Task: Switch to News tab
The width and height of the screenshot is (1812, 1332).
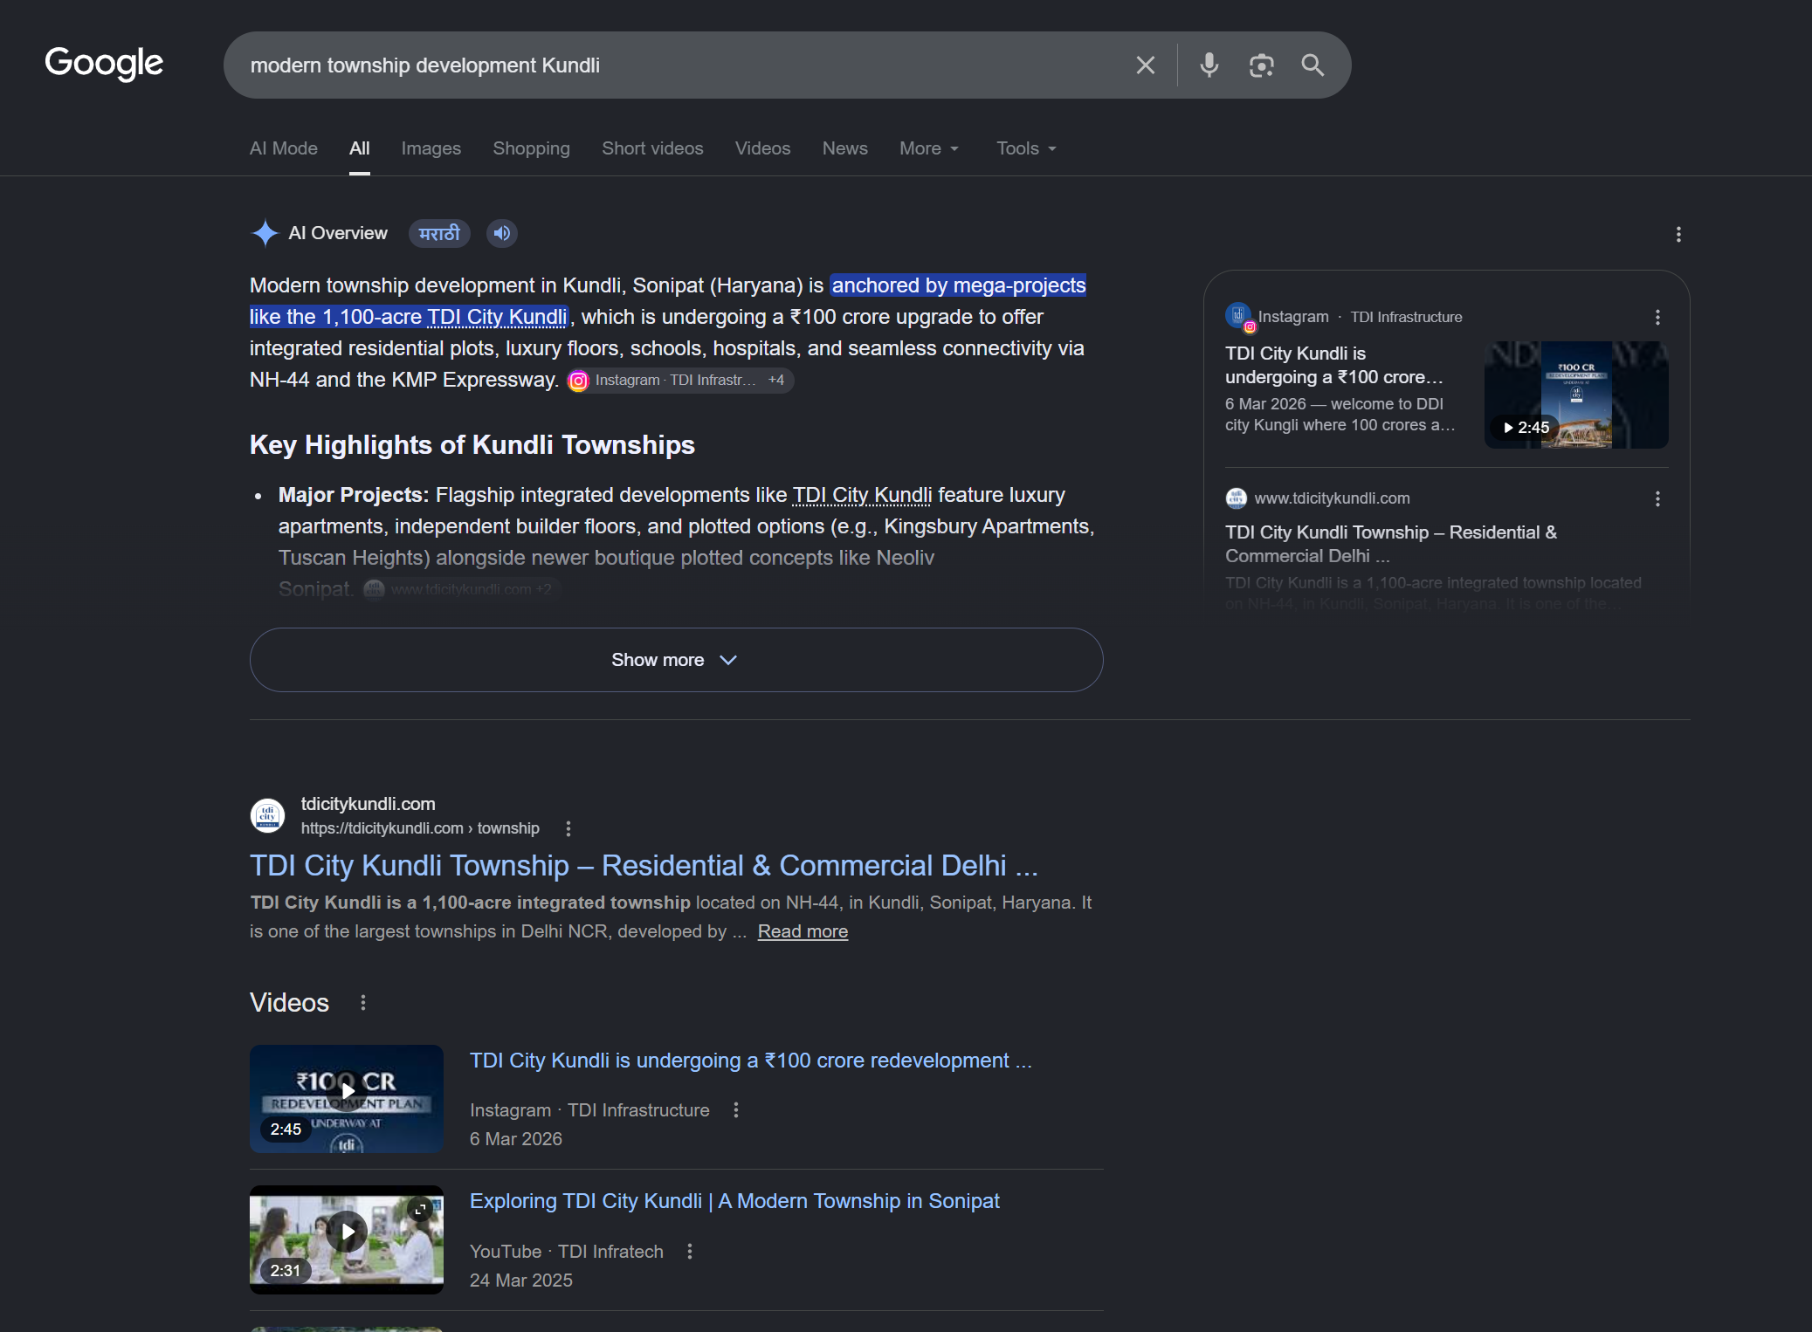Action: coord(844,148)
